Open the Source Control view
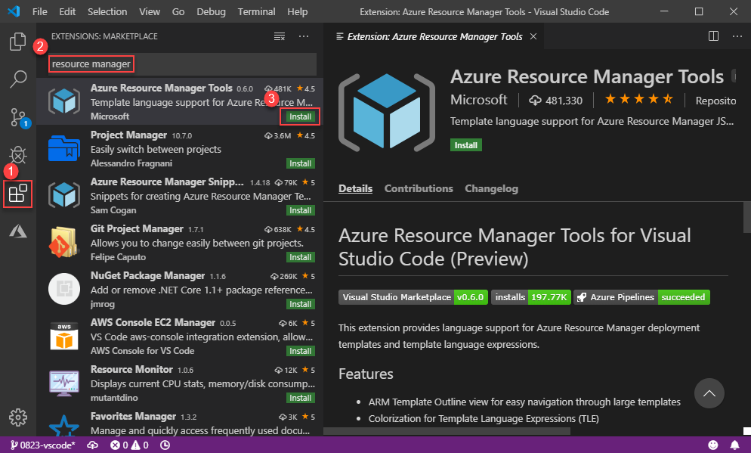Screen dimensions: 751x453 [x=18, y=116]
